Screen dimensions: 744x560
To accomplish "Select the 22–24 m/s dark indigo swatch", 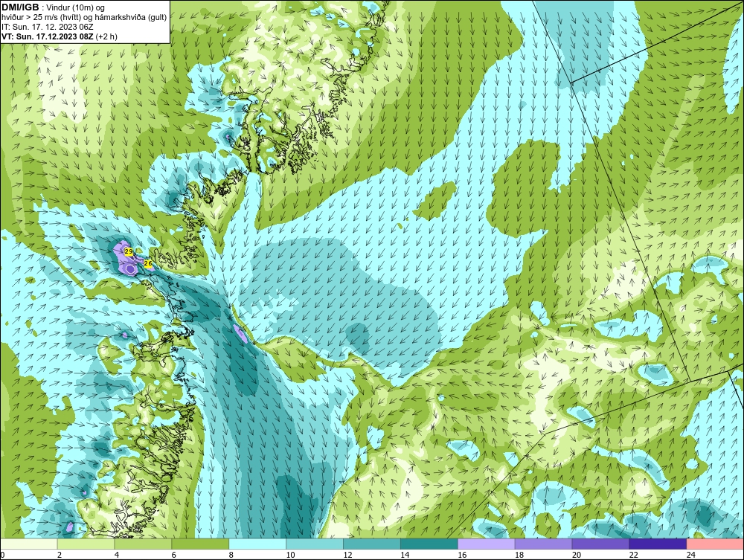I will click(x=658, y=544).
